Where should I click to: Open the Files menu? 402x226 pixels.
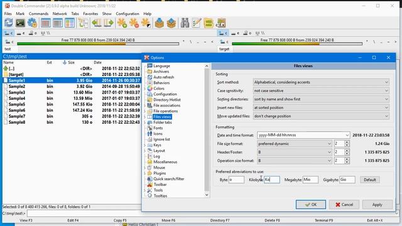pyautogui.click(x=8, y=14)
